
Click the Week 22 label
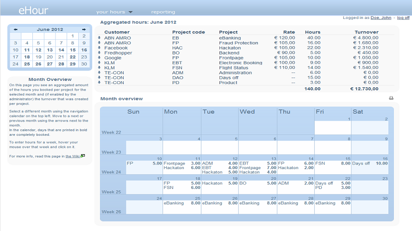point(112,133)
